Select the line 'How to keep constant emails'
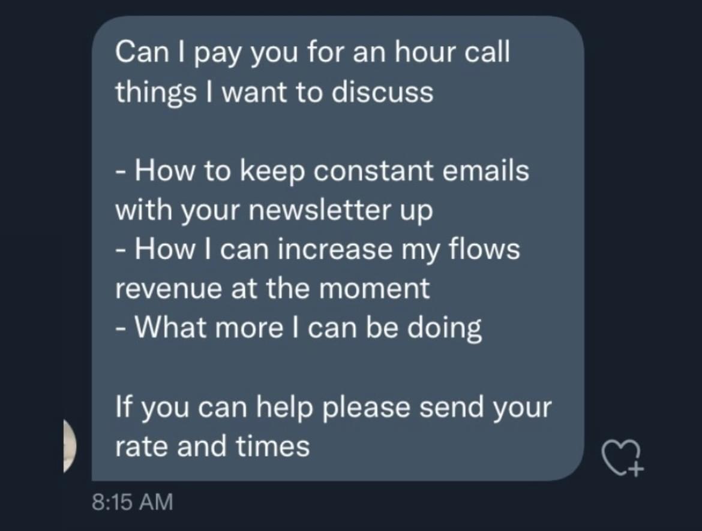This screenshot has width=702, height=531. click(x=322, y=171)
